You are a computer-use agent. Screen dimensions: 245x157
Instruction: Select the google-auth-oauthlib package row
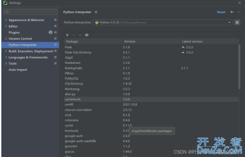151,141
